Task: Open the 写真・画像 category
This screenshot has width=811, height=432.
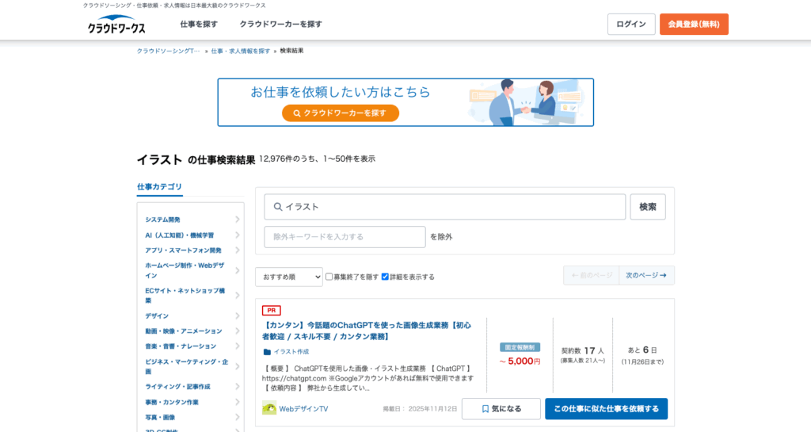Action: pos(160,417)
